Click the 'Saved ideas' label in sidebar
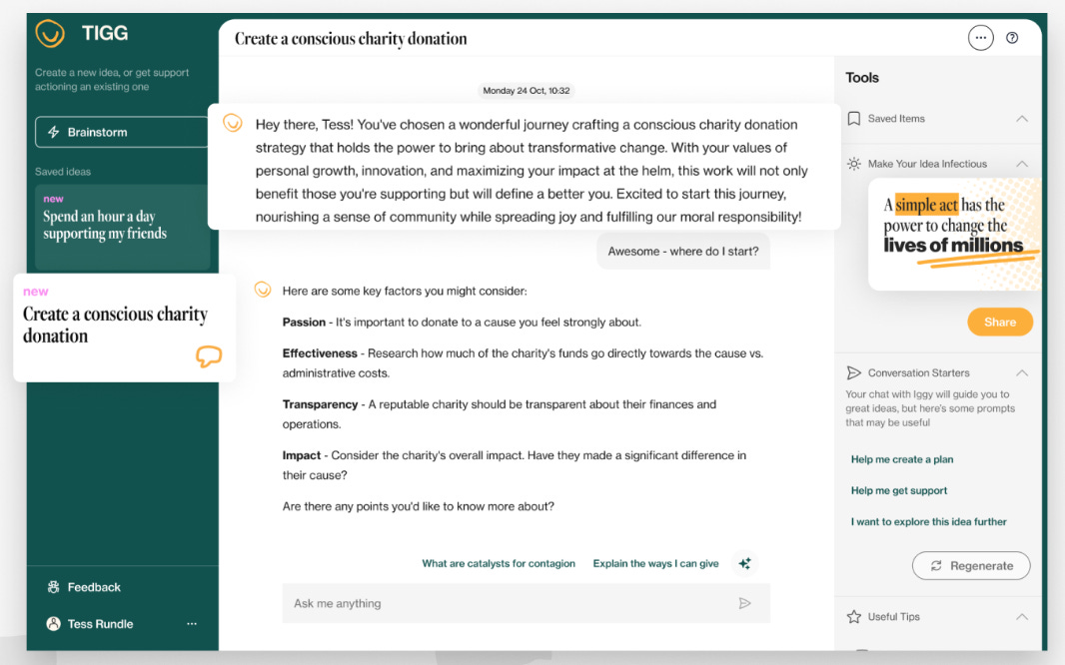The image size is (1065, 665). (x=63, y=172)
